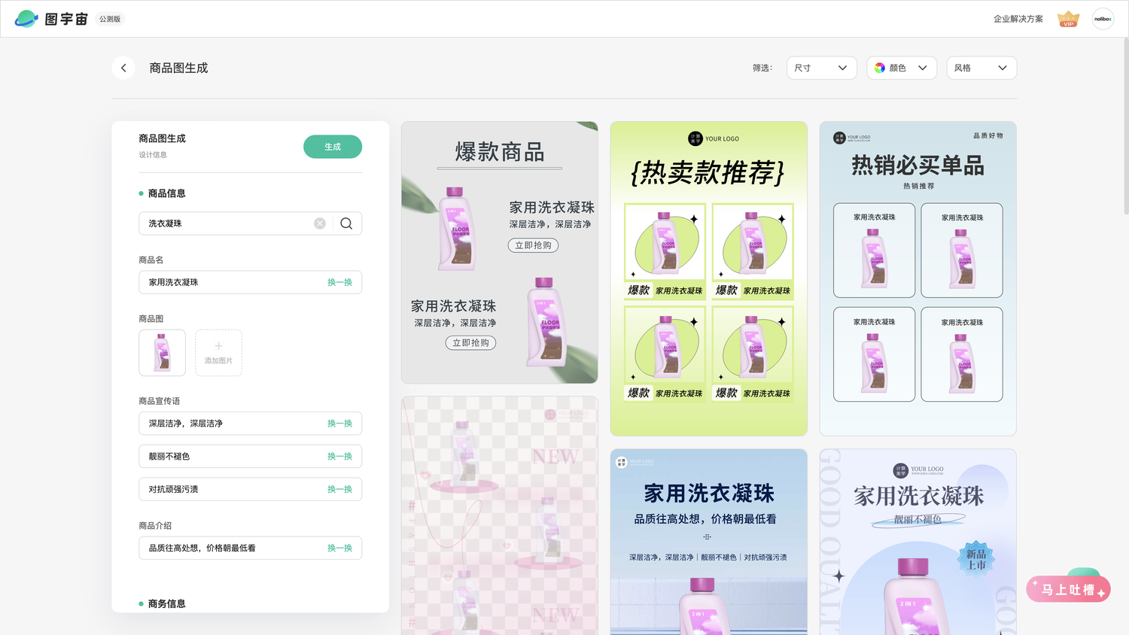Screen dimensions: 1129x635
Task: Select the 新品上市 purple template
Action: 918,542
